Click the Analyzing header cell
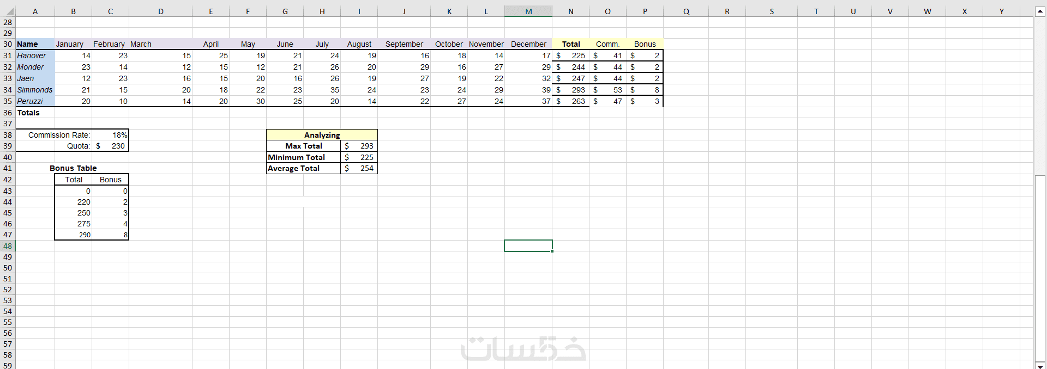Image resolution: width=1047 pixels, height=369 pixels. [322, 135]
